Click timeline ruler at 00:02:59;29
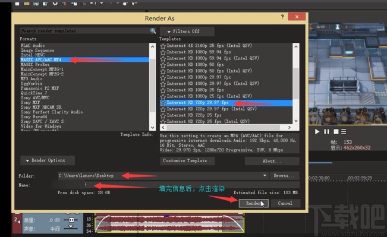This screenshot has height=237, width=387. click(360, 178)
